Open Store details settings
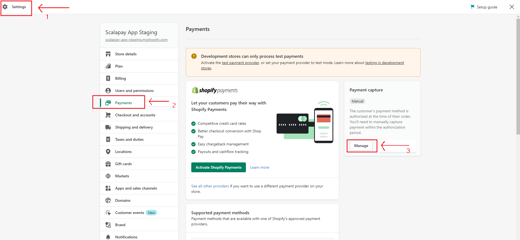520x240 pixels. [139, 54]
